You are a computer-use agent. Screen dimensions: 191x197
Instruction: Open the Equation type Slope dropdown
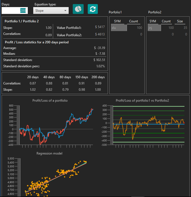pyautogui.click(x=51, y=11)
